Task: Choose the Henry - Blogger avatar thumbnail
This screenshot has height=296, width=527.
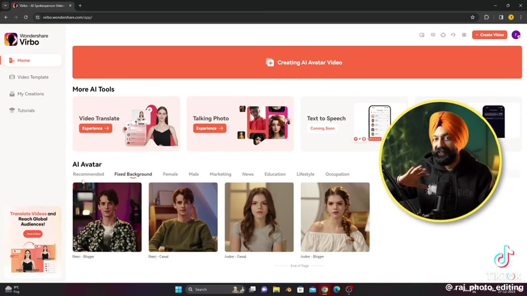Action: click(x=107, y=217)
